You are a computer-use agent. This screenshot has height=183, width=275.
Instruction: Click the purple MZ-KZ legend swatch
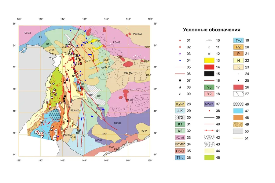click(x=209, y=104)
